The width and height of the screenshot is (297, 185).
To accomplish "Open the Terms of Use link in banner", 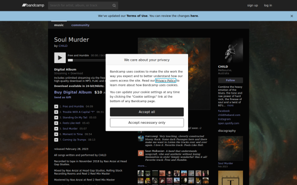I will pos(137,16).
